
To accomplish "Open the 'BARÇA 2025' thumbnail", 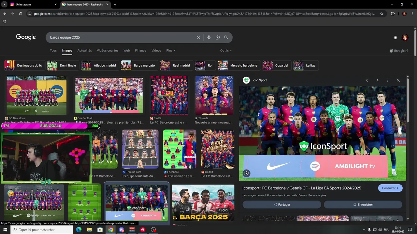I will [203, 203].
